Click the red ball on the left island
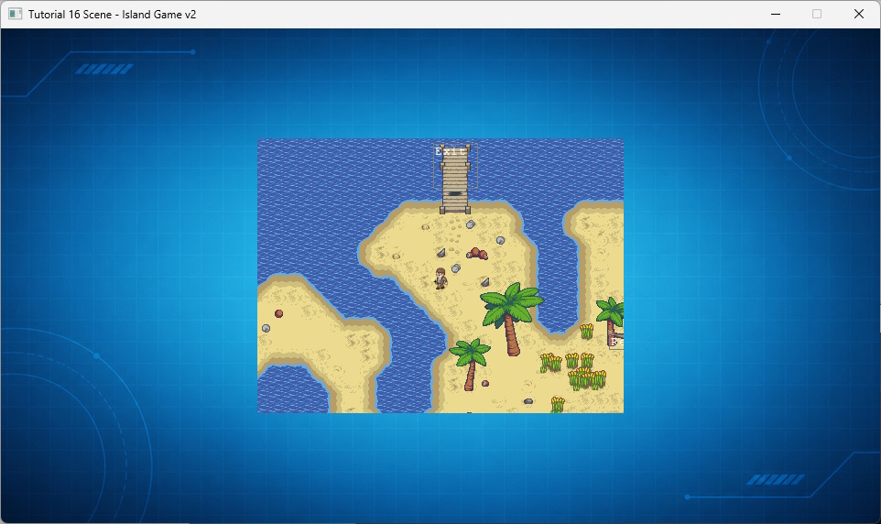This screenshot has height=524, width=881. click(x=278, y=313)
